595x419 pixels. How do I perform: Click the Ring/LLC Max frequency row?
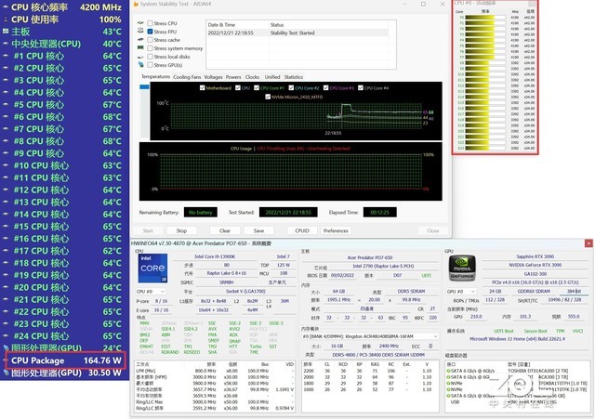pos(215,402)
